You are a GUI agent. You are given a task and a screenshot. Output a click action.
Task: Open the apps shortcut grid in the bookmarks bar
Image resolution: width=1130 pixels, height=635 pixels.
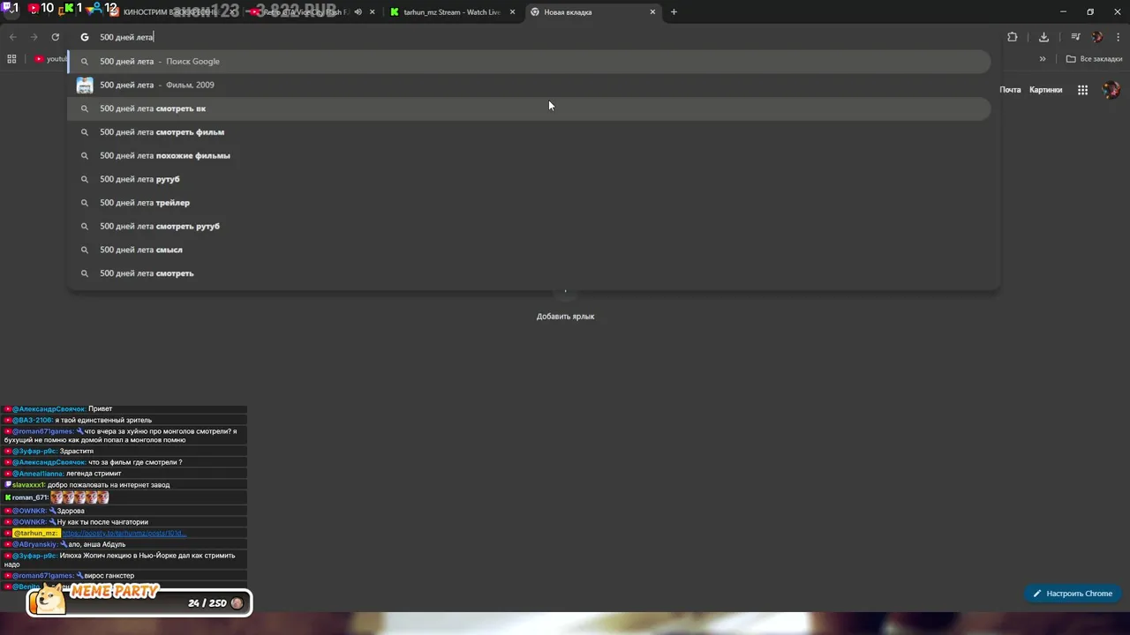pos(11,59)
